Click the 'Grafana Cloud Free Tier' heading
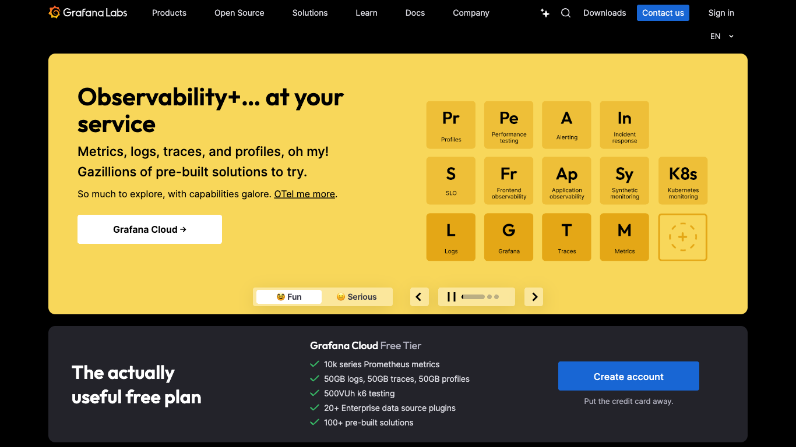 366,346
